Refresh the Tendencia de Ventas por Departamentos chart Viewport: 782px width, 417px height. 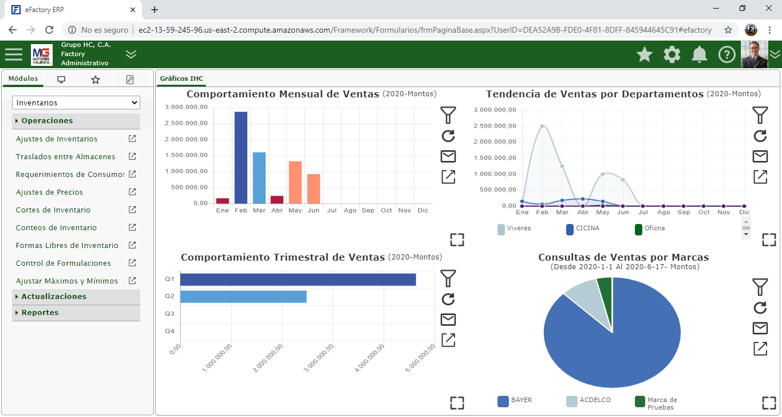[x=760, y=136]
